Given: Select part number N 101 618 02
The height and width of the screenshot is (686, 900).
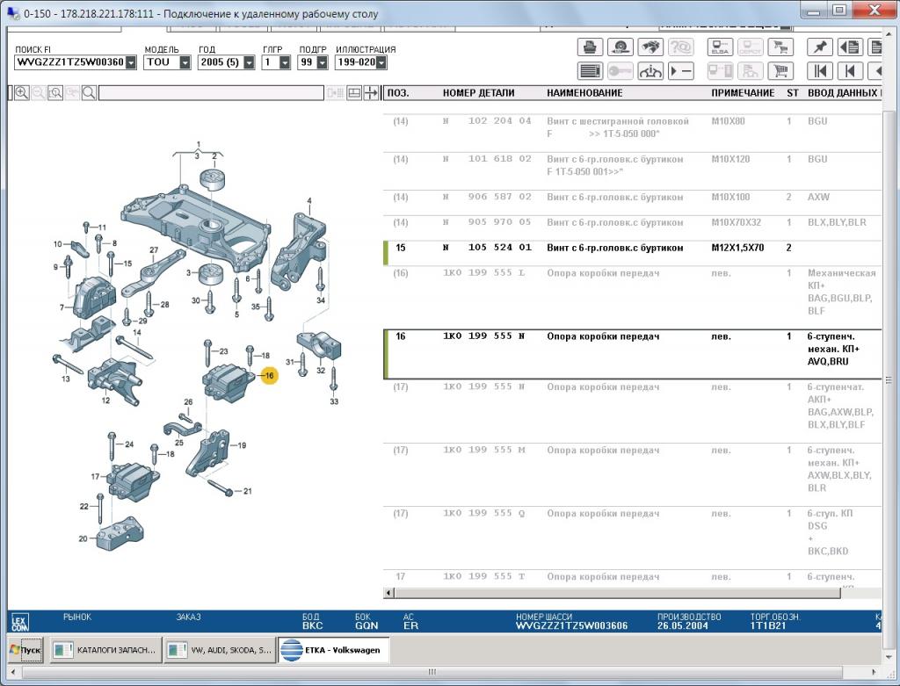Looking at the screenshot, I should tap(487, 159).
